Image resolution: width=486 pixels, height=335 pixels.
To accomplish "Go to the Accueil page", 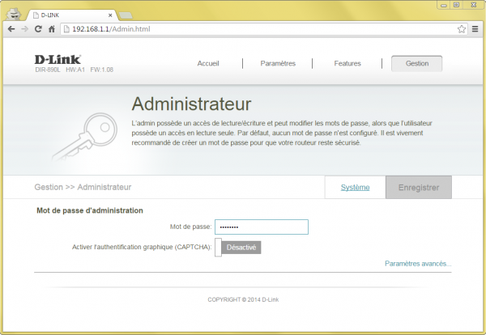I will pyautogui.click(x=208, y=63).
